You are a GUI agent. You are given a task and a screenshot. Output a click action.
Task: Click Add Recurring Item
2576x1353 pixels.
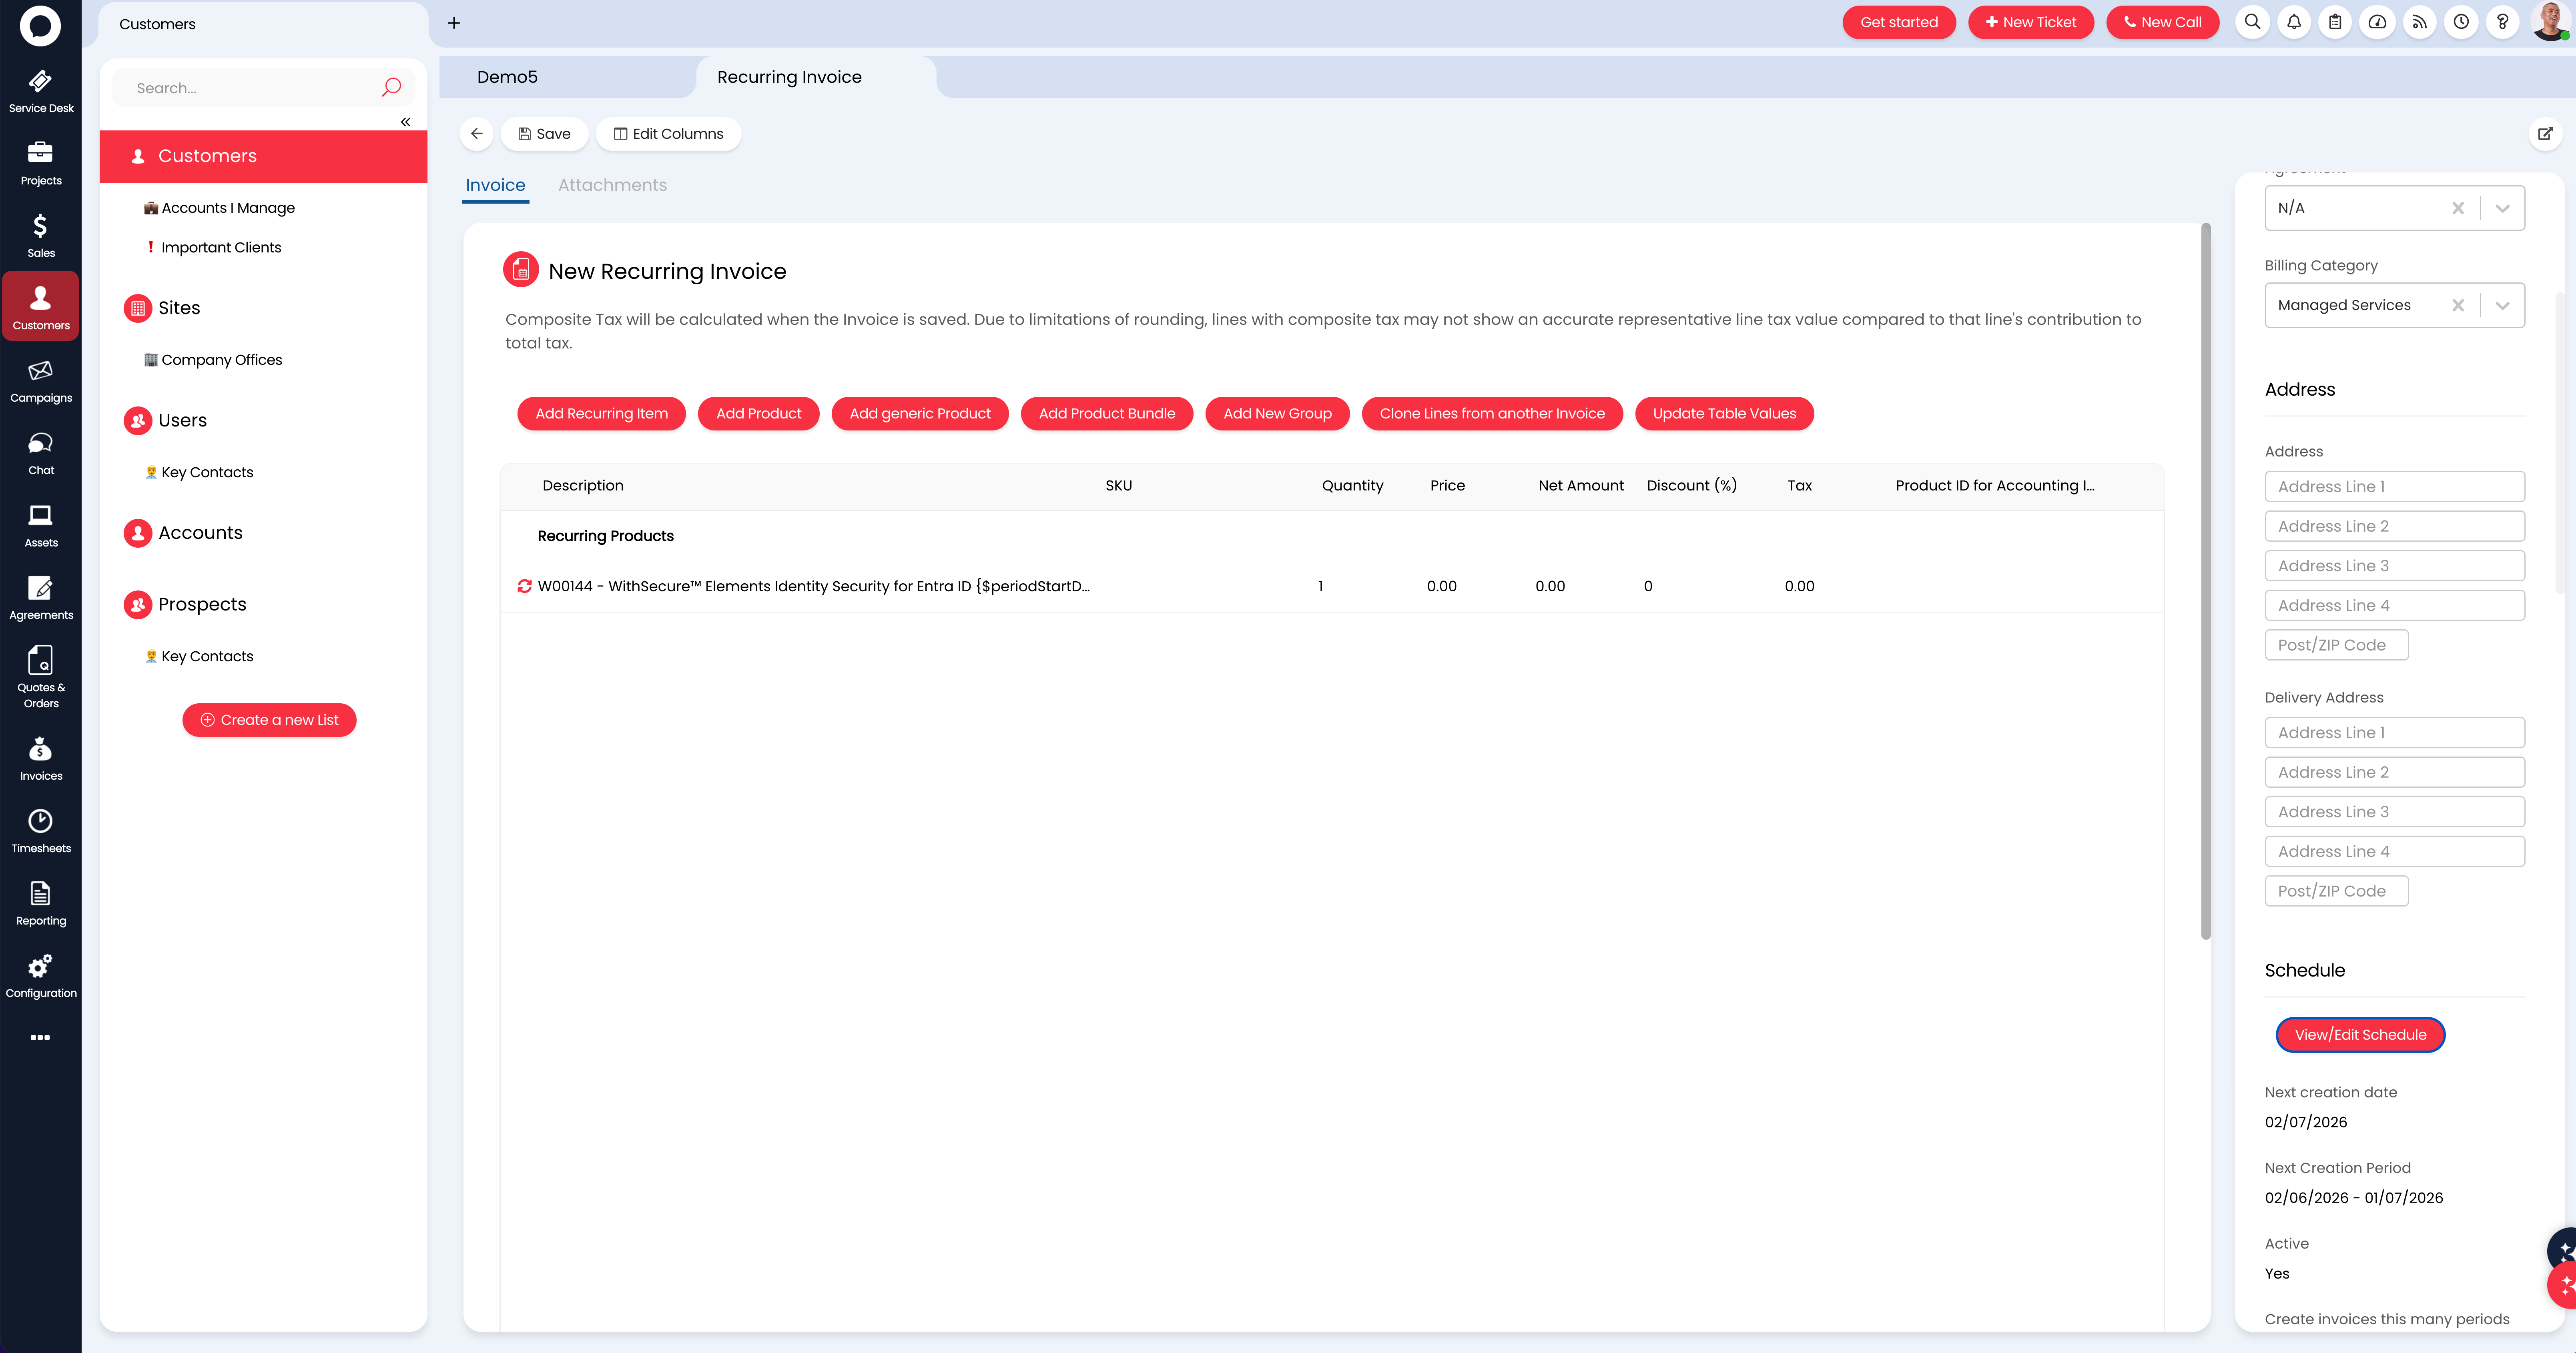(601, 414)
